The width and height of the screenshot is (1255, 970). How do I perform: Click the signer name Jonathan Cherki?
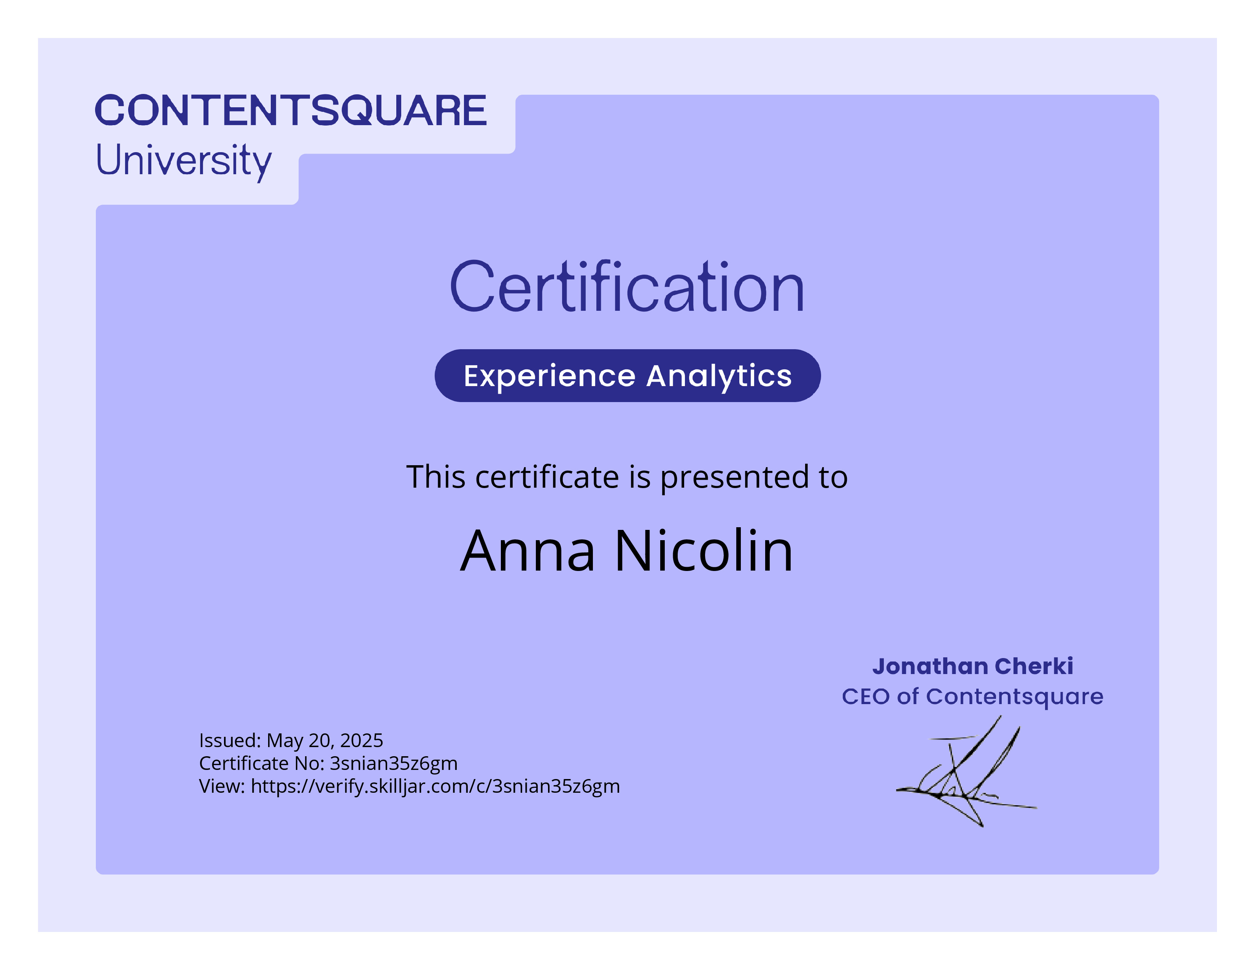[x=972, y=666]
